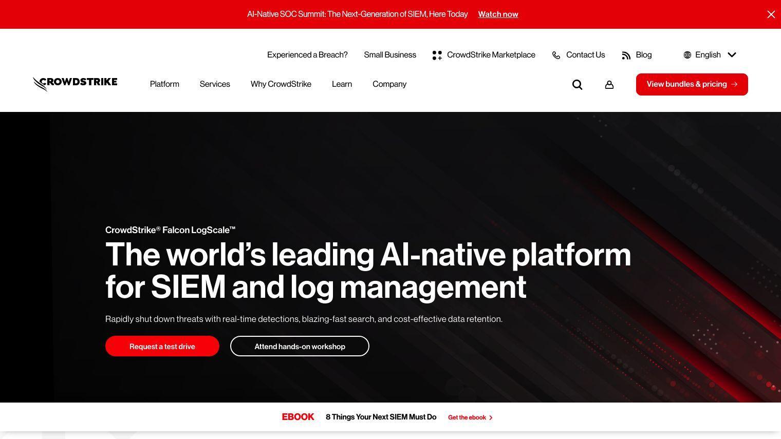781x439 pixels.
Task: Open the Why CrowdStrike menu
Action: tap(281, 84)
